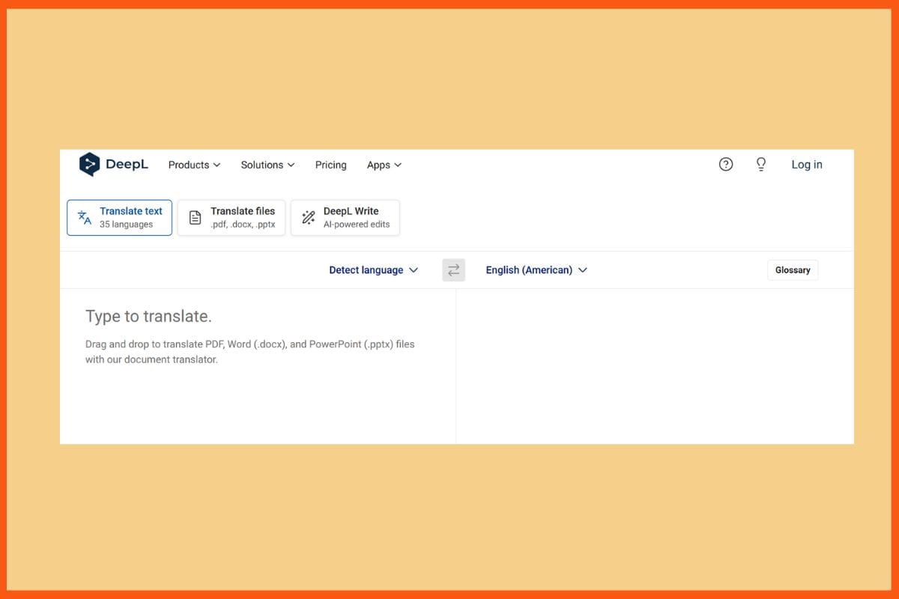
Task: Open the Products menu
Action: (x=194, y=165)
